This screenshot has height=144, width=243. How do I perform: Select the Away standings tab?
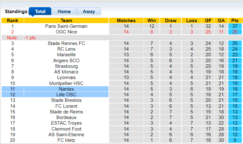pyautogui.click(x=89, y=12)
